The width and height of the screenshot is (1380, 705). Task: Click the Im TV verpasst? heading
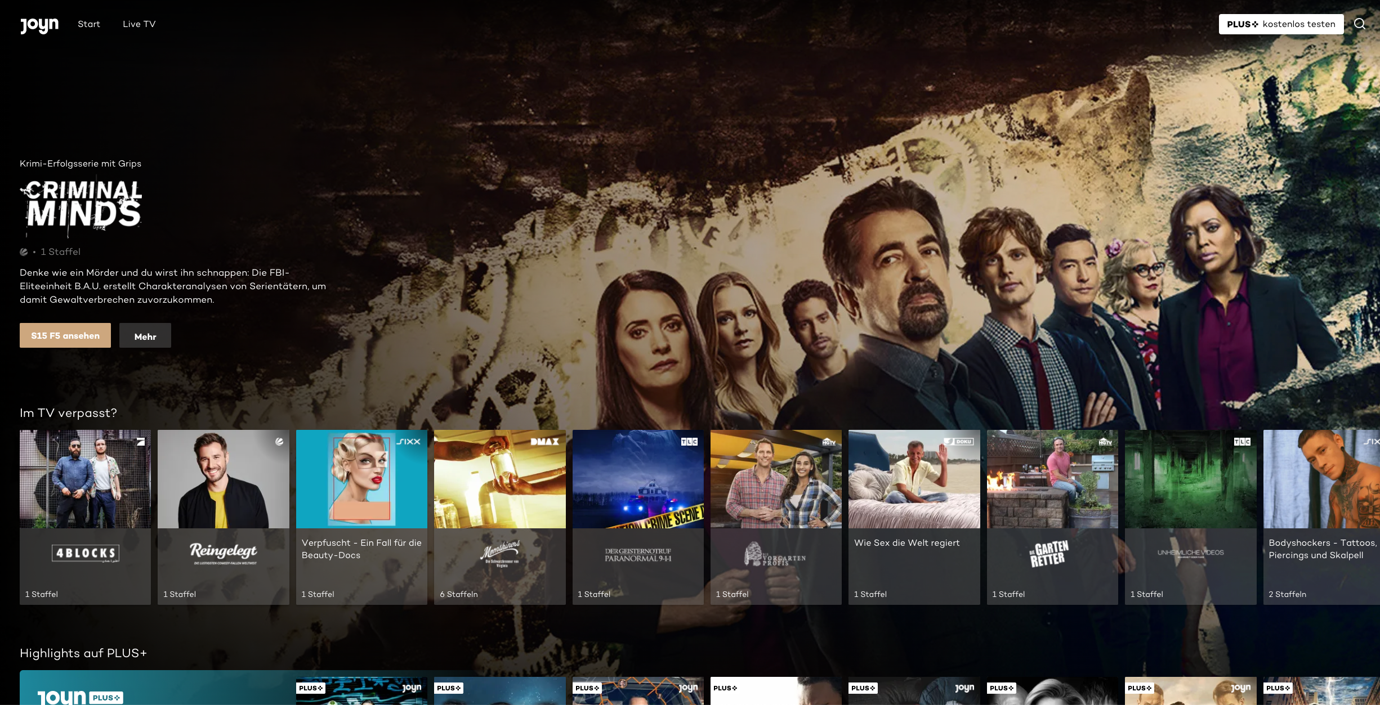(x=68, y=413)
